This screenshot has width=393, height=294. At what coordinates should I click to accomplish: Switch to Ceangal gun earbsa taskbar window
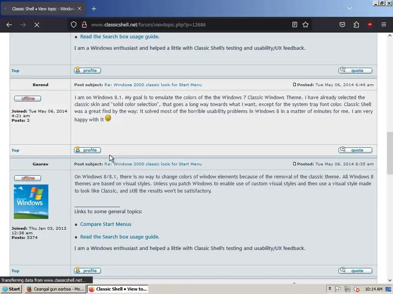55,289
